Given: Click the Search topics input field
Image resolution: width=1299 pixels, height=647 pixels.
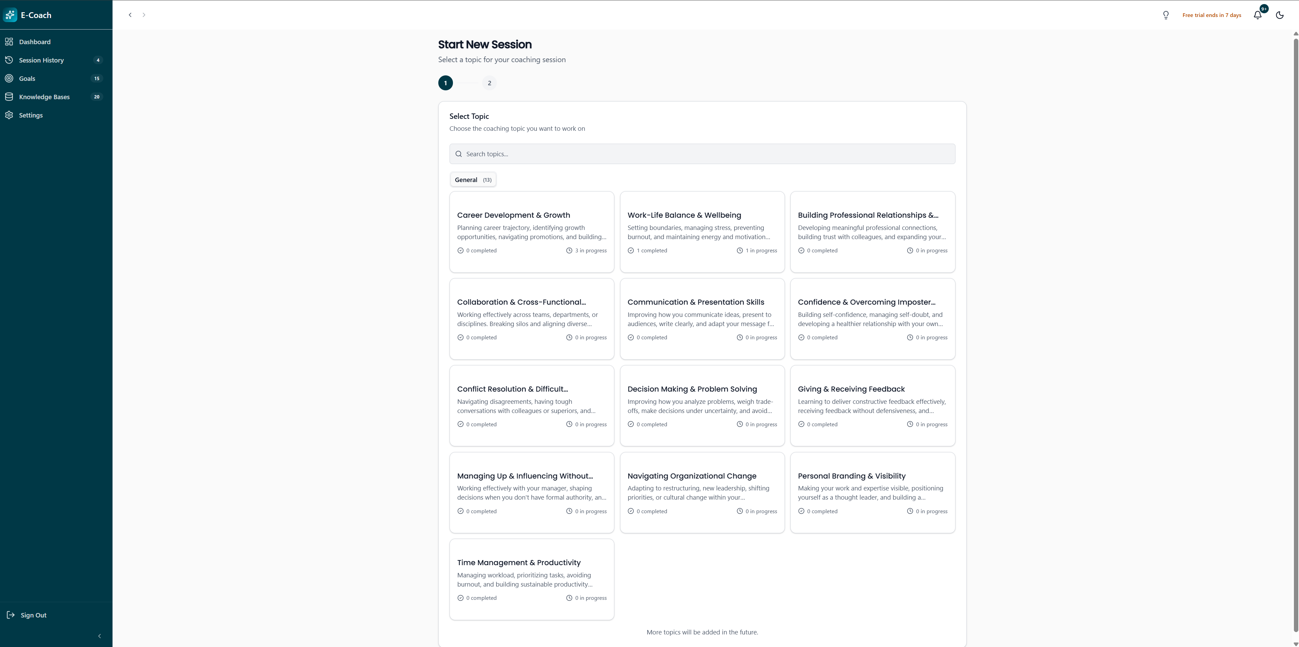Looking at the screenshot, I should [x=702, y=154].
